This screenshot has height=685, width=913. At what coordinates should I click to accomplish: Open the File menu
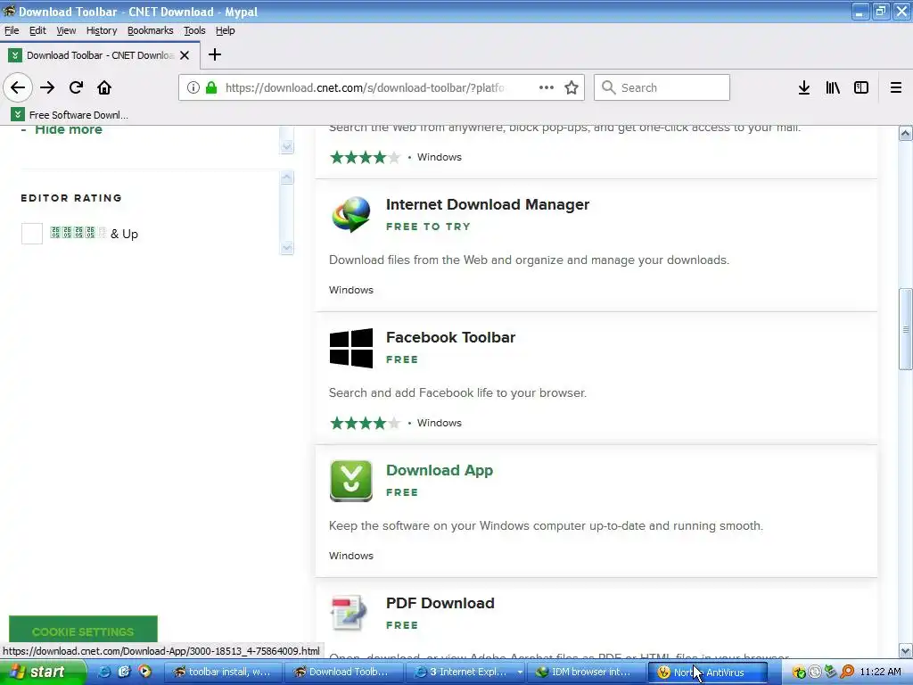pos(12,30)
